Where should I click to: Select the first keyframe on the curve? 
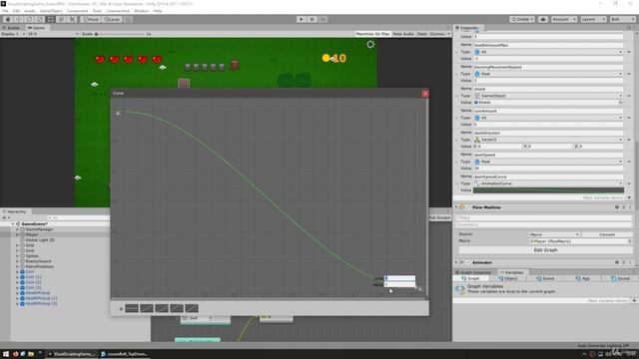click(x=118, y=113)
